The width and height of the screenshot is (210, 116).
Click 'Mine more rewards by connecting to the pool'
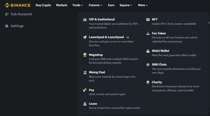coord(112,78)
